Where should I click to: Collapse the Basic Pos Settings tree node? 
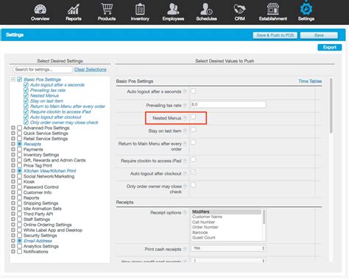point(13,79)
